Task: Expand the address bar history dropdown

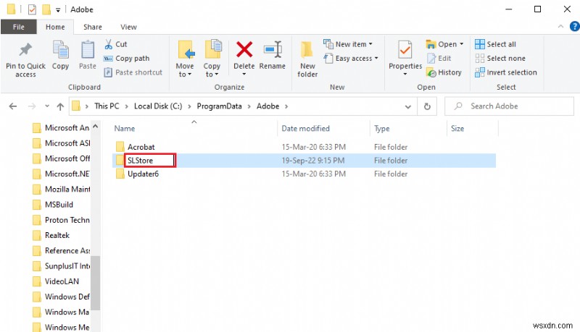Action: (x=407, y=106)
